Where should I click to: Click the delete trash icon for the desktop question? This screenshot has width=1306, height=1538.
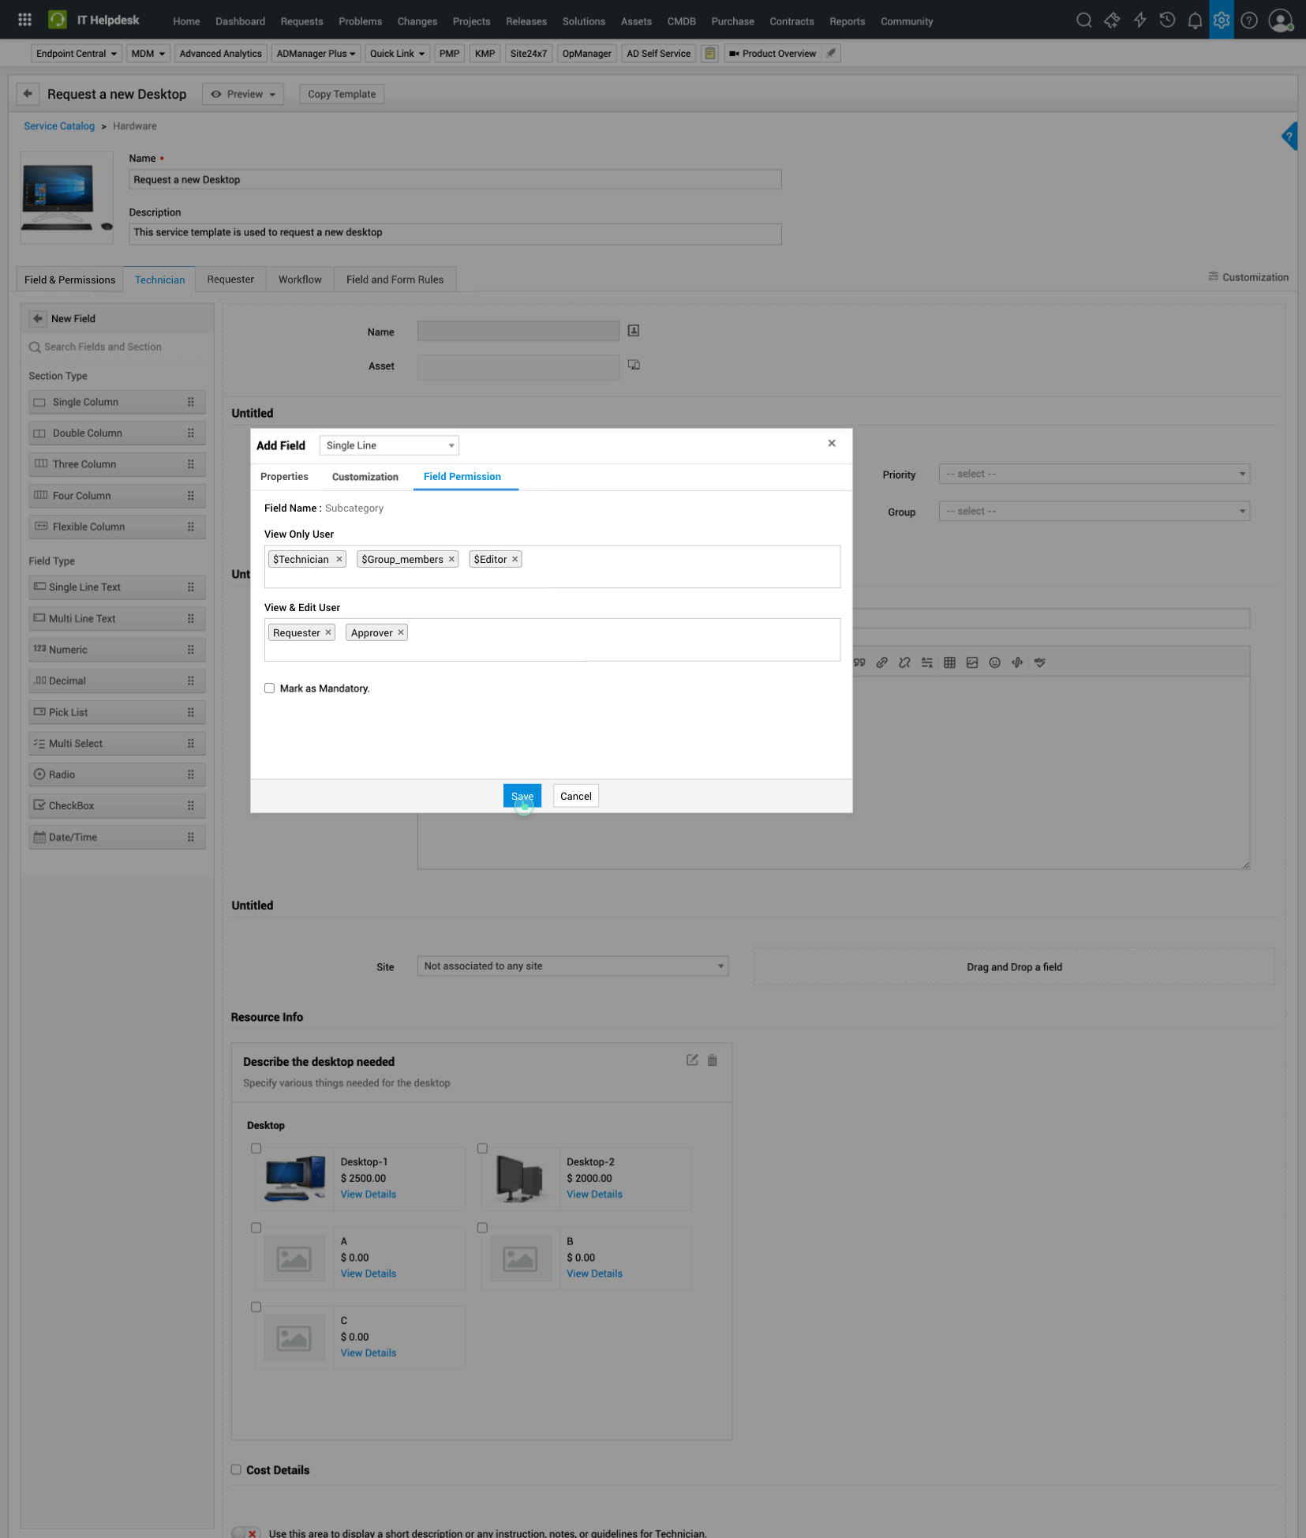pos(712,1060)
